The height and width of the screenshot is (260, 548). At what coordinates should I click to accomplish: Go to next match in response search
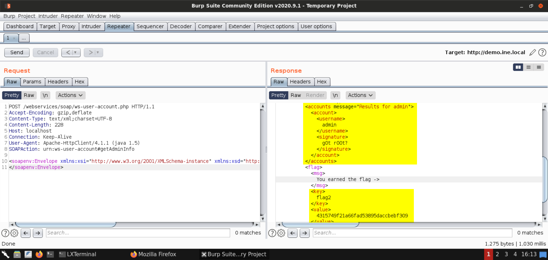point(305,233)
